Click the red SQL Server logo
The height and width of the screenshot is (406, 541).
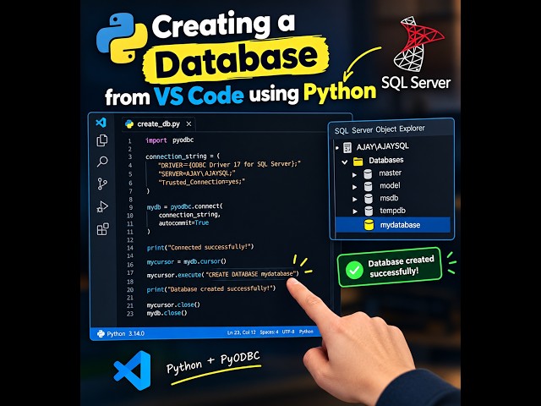click(x=418, y=43)
